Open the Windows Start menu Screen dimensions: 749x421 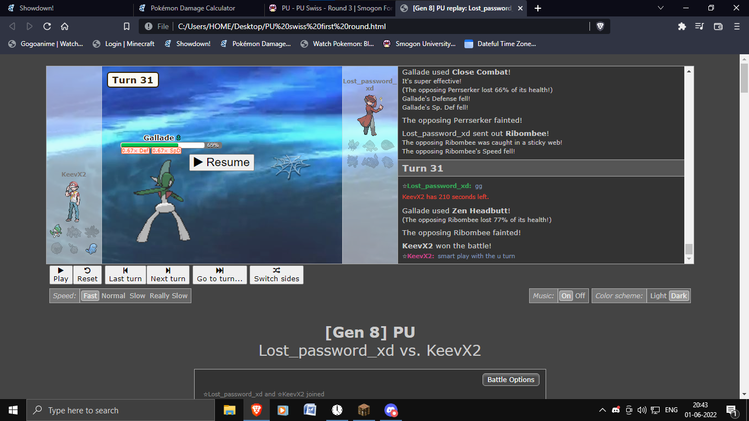(13, 410)
